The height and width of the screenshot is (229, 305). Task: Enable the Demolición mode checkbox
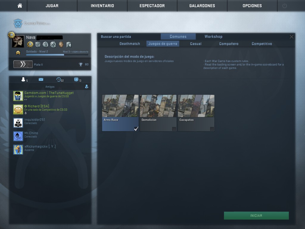pyautogui.click(x=174, y=129)
